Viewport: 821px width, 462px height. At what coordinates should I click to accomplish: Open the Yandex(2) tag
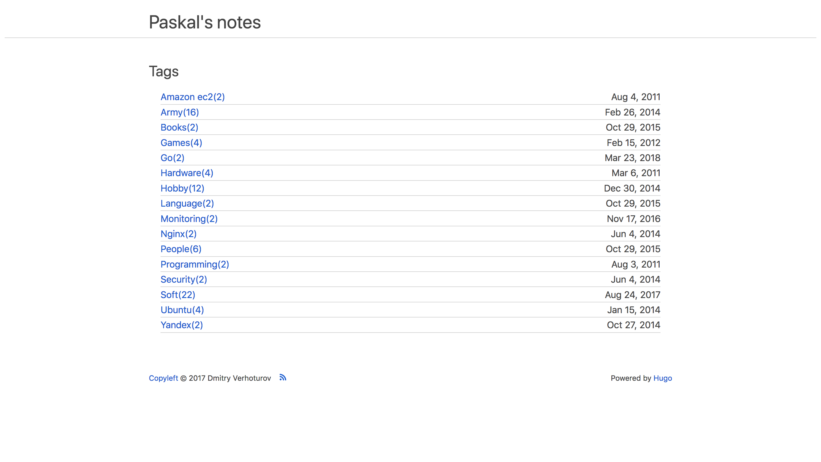tap(182, 325)
